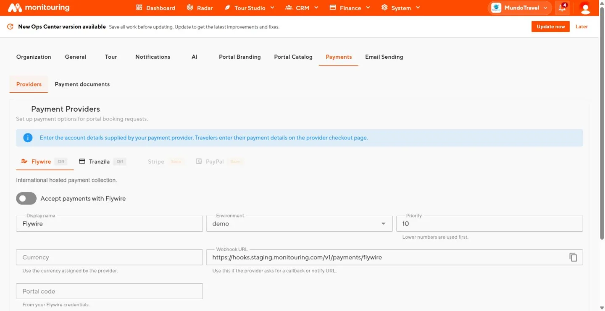This screenshot has width=605, height=311.
Task: Select the Flywire provider tab
Action: pos(45,162)
